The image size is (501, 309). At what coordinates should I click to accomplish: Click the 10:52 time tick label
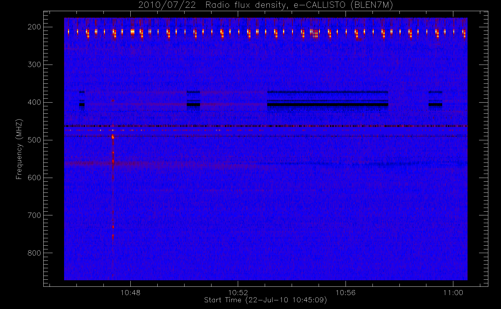pyautogui.click(x=238, y=293)
